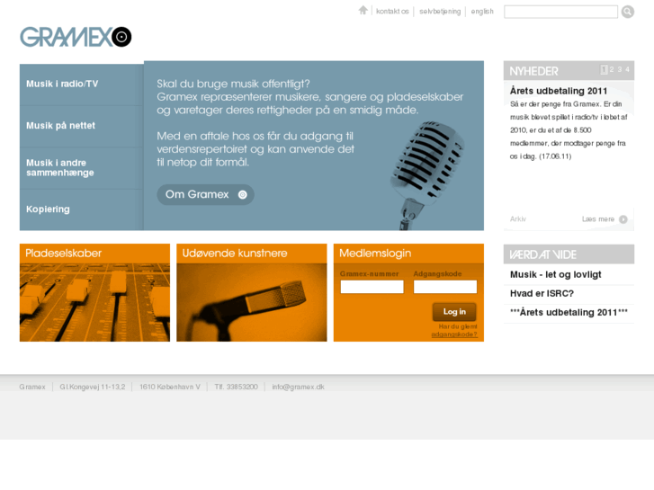Select the VÆRD AT VIDE header
Viewport: 654px width, 490px height.
[x=542, y=254]
